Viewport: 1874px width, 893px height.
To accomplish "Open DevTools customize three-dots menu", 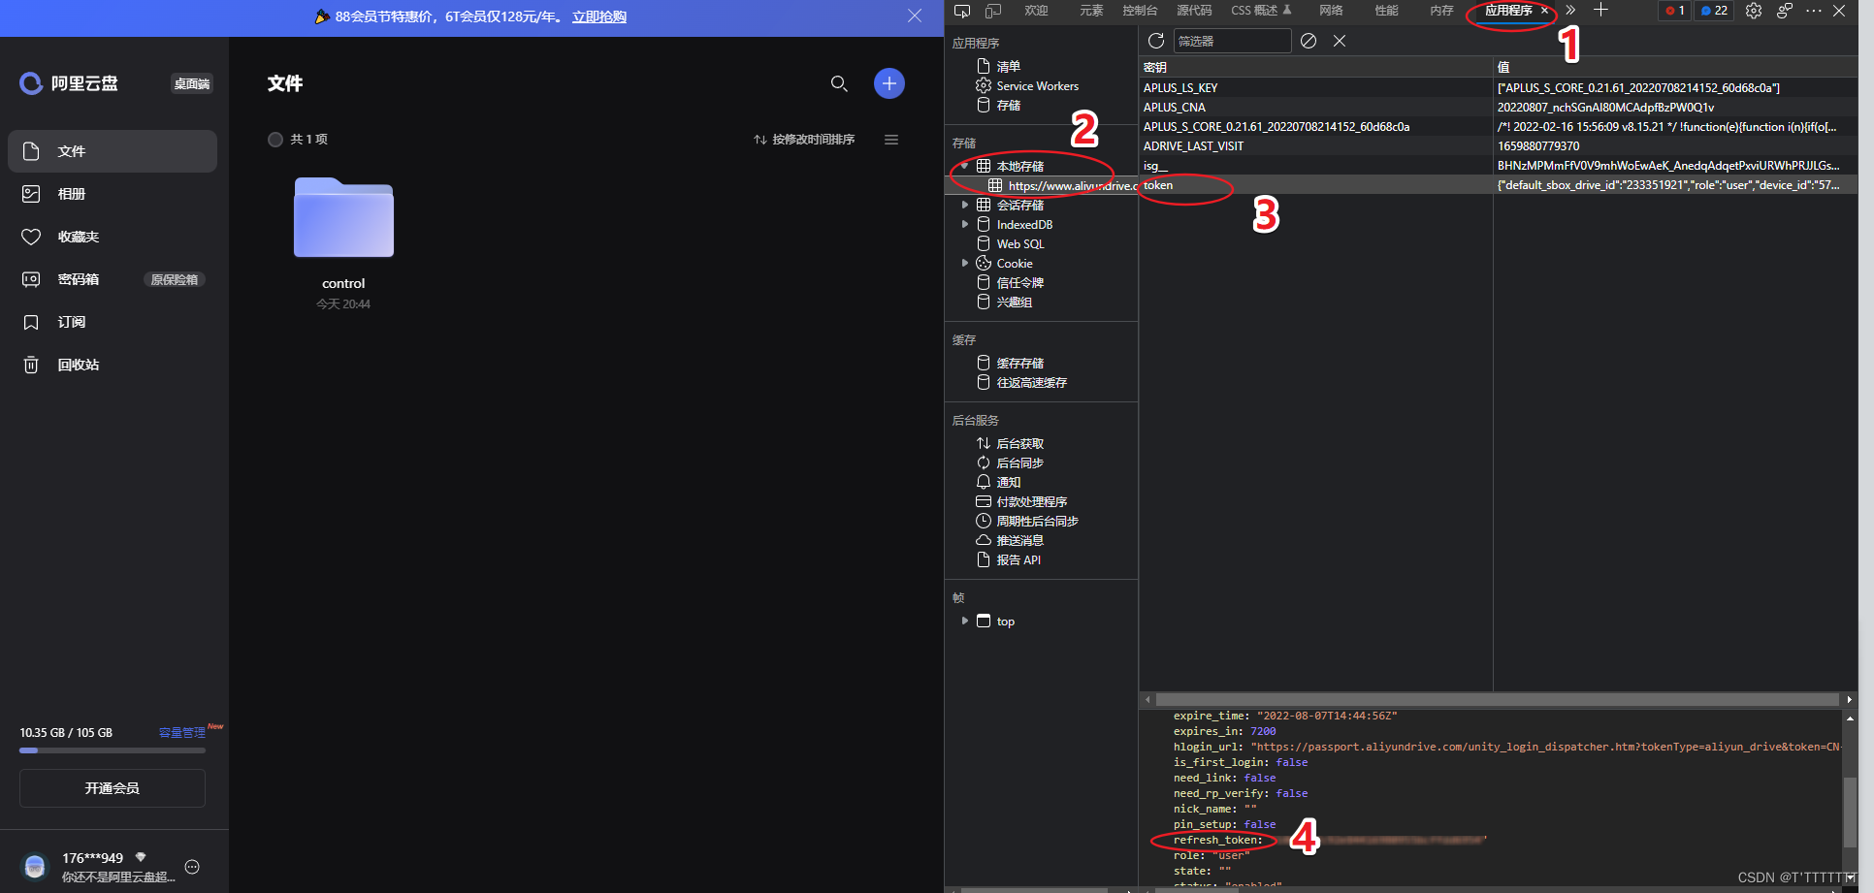I will tap(1814, 11).
